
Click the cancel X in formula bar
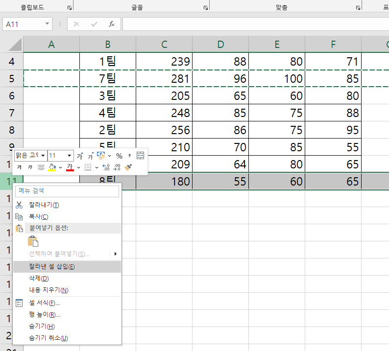[76, 24]
